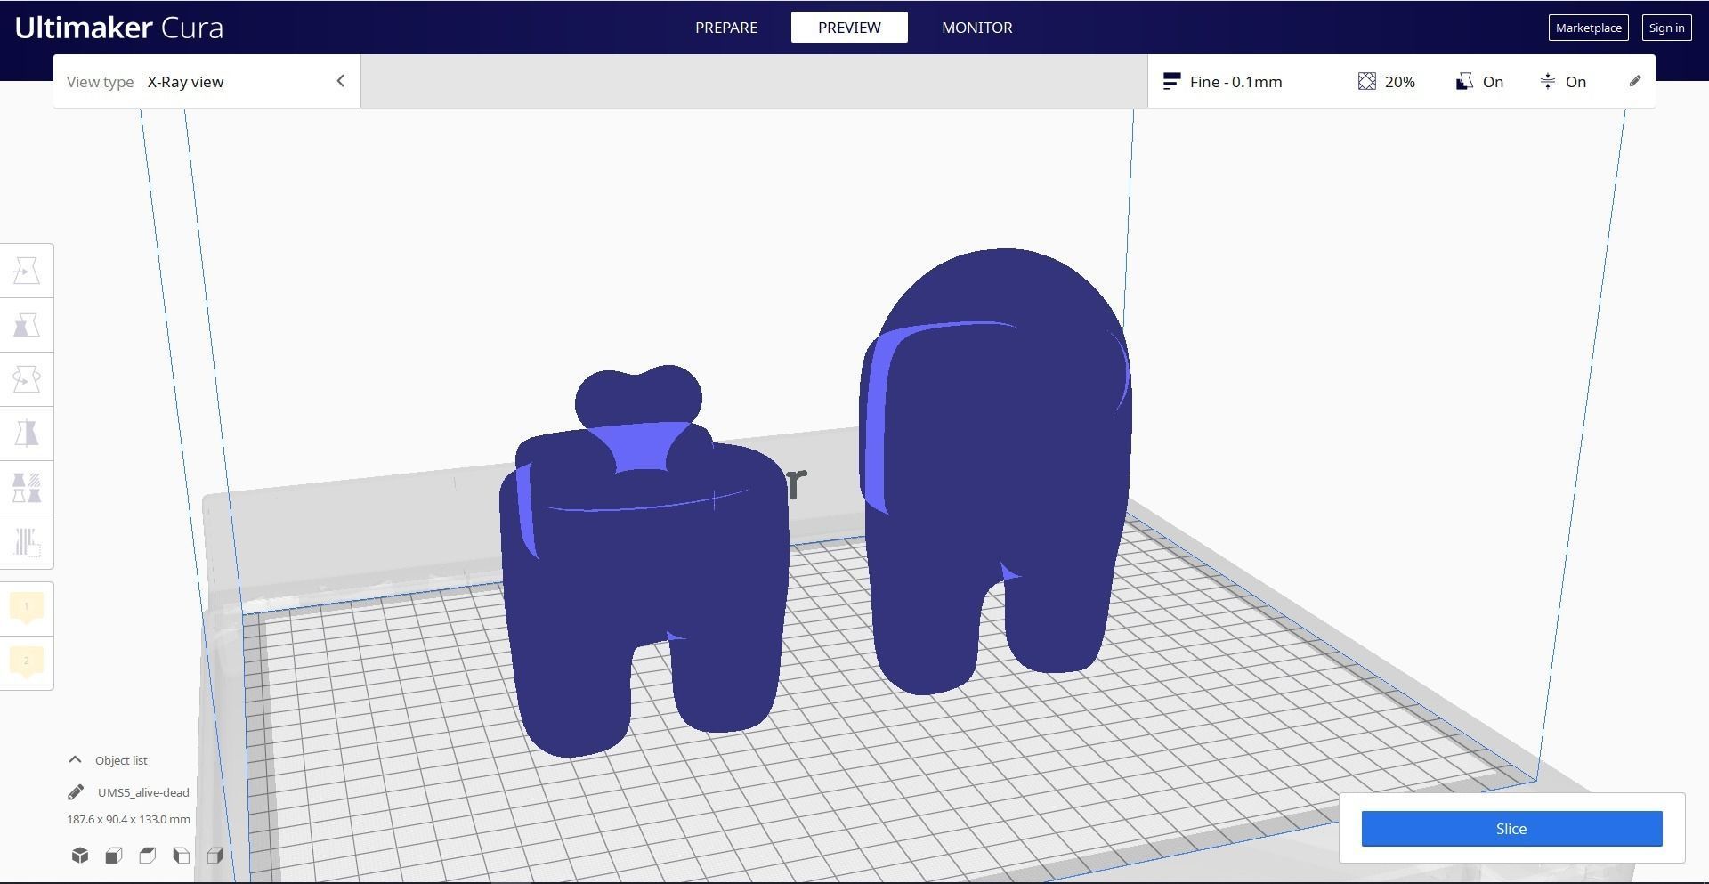Click the UMS5_alive-dead job name

143,792
